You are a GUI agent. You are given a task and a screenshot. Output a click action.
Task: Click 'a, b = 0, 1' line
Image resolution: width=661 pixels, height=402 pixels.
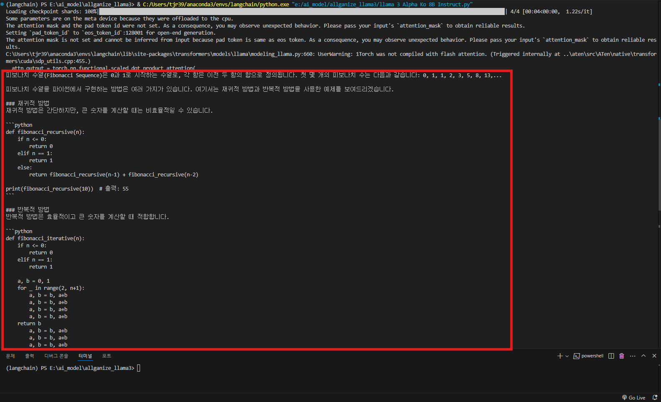tap(34, 281)
